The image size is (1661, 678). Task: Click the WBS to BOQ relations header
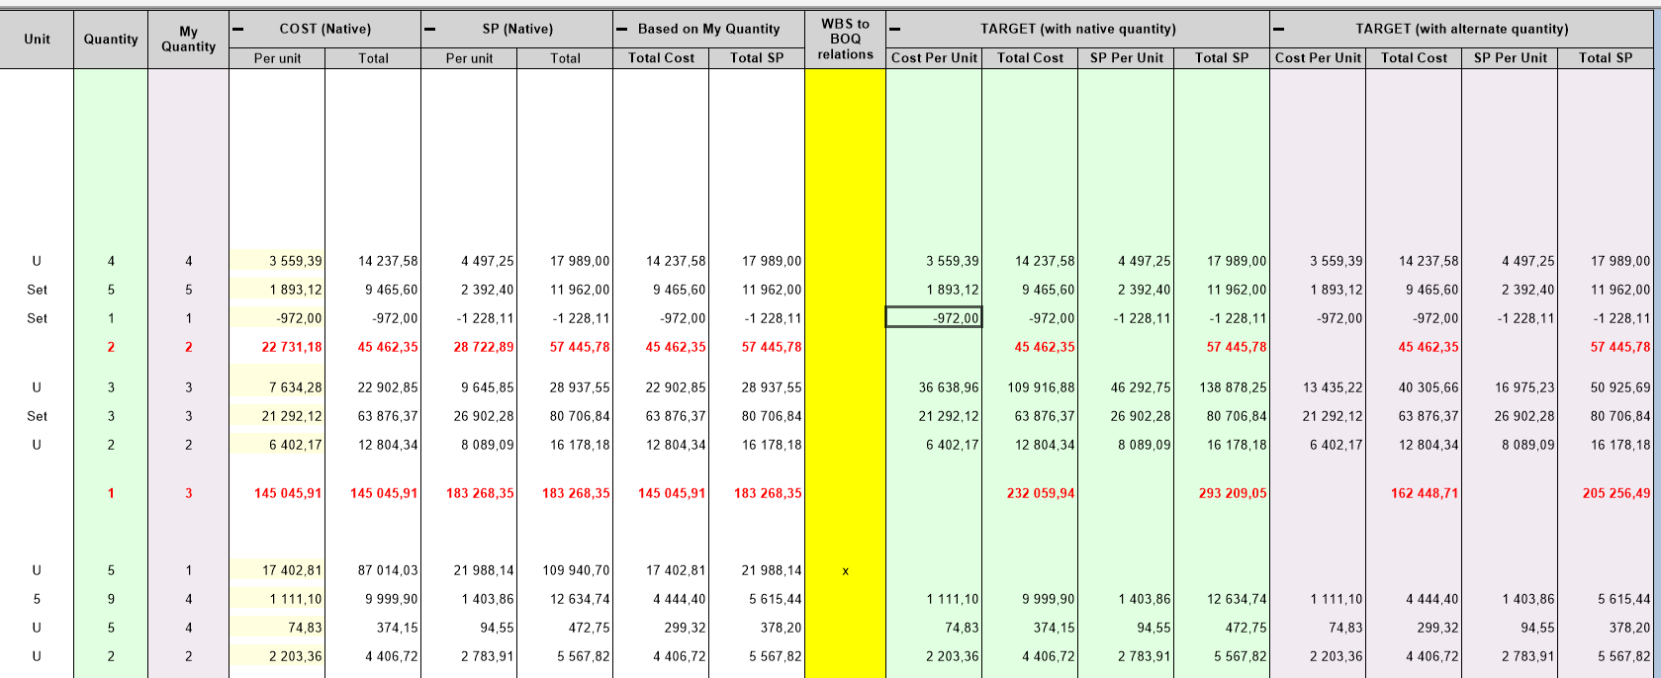click(x=845, y=40)
